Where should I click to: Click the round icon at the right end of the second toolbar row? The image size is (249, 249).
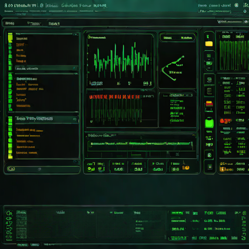click(x=246, y=22)
